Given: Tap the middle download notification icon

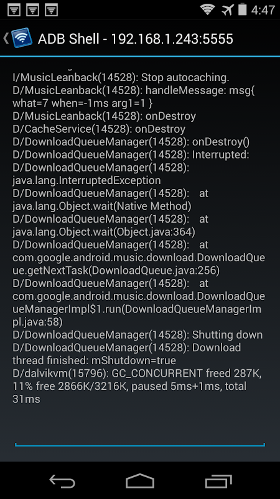Looking at the screenshot, I should (x=32, y=10).
